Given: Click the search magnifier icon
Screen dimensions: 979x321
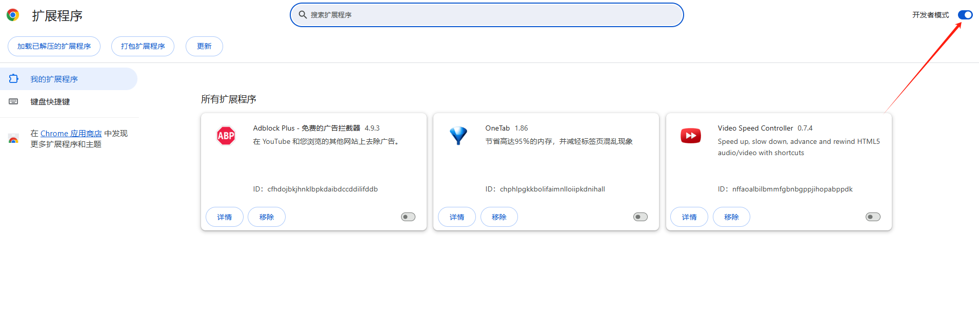Looking at the screenshot, I should 303,15.
